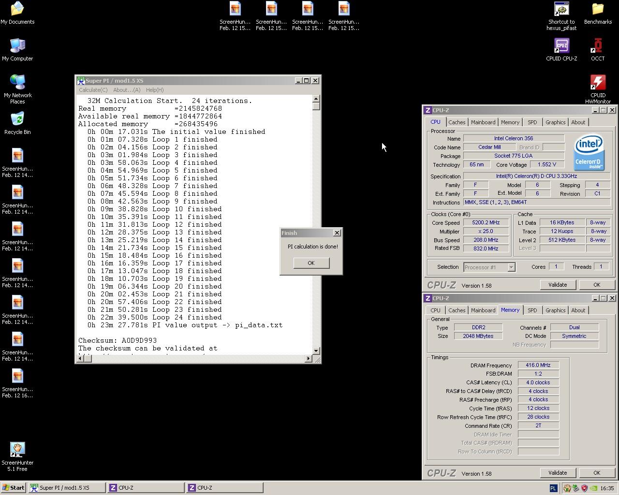Click OK in the memory-timings CPU-Z window
Viewport: 619px width, 495px height.
coord(597,473)
